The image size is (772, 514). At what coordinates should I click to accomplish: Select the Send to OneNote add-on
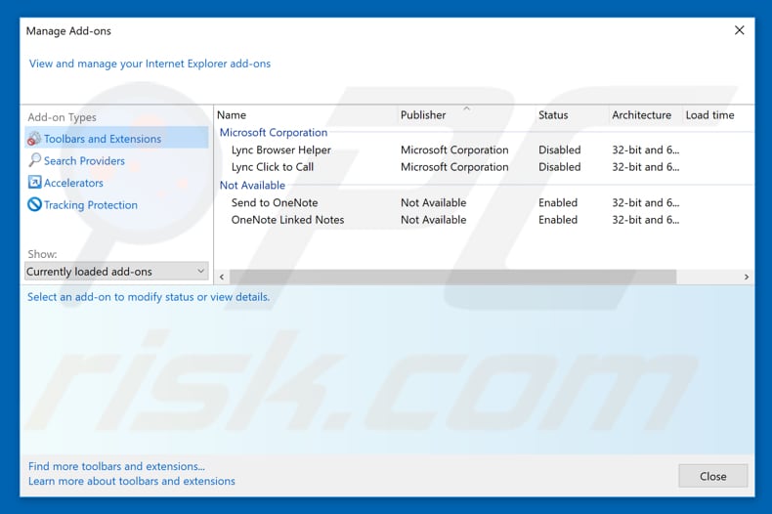point(274,203)
